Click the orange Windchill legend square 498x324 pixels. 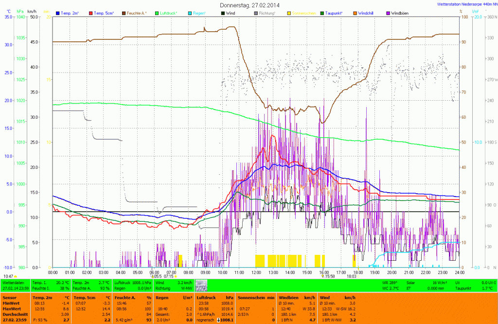point(354,13)
